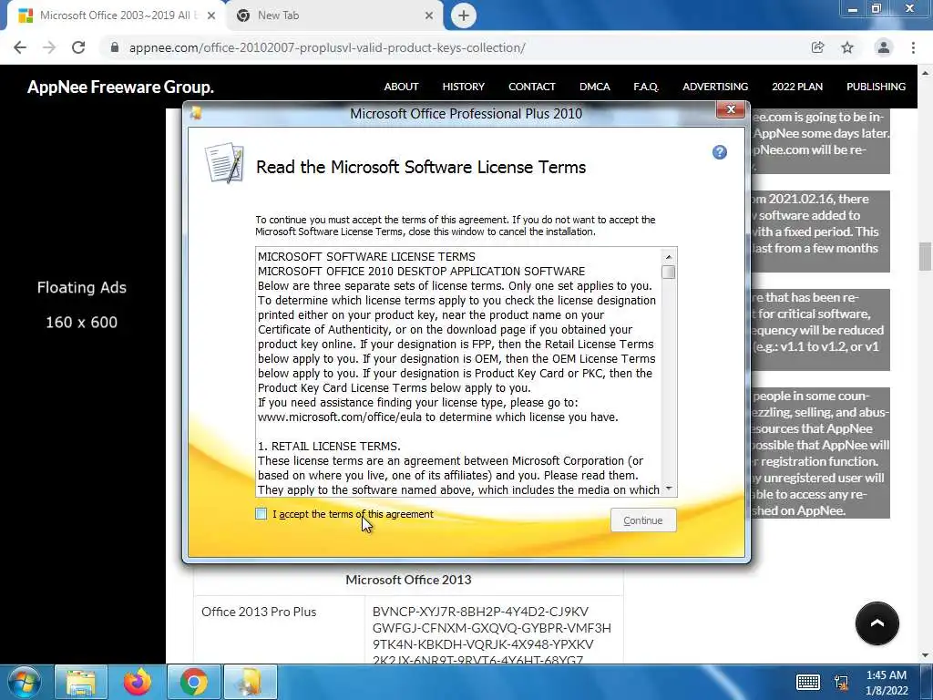This screenshot has height=700, width=933.
Task: Click the 1. RETAIL LICENSE TERMS heading
Action: (x=329, y=447)
